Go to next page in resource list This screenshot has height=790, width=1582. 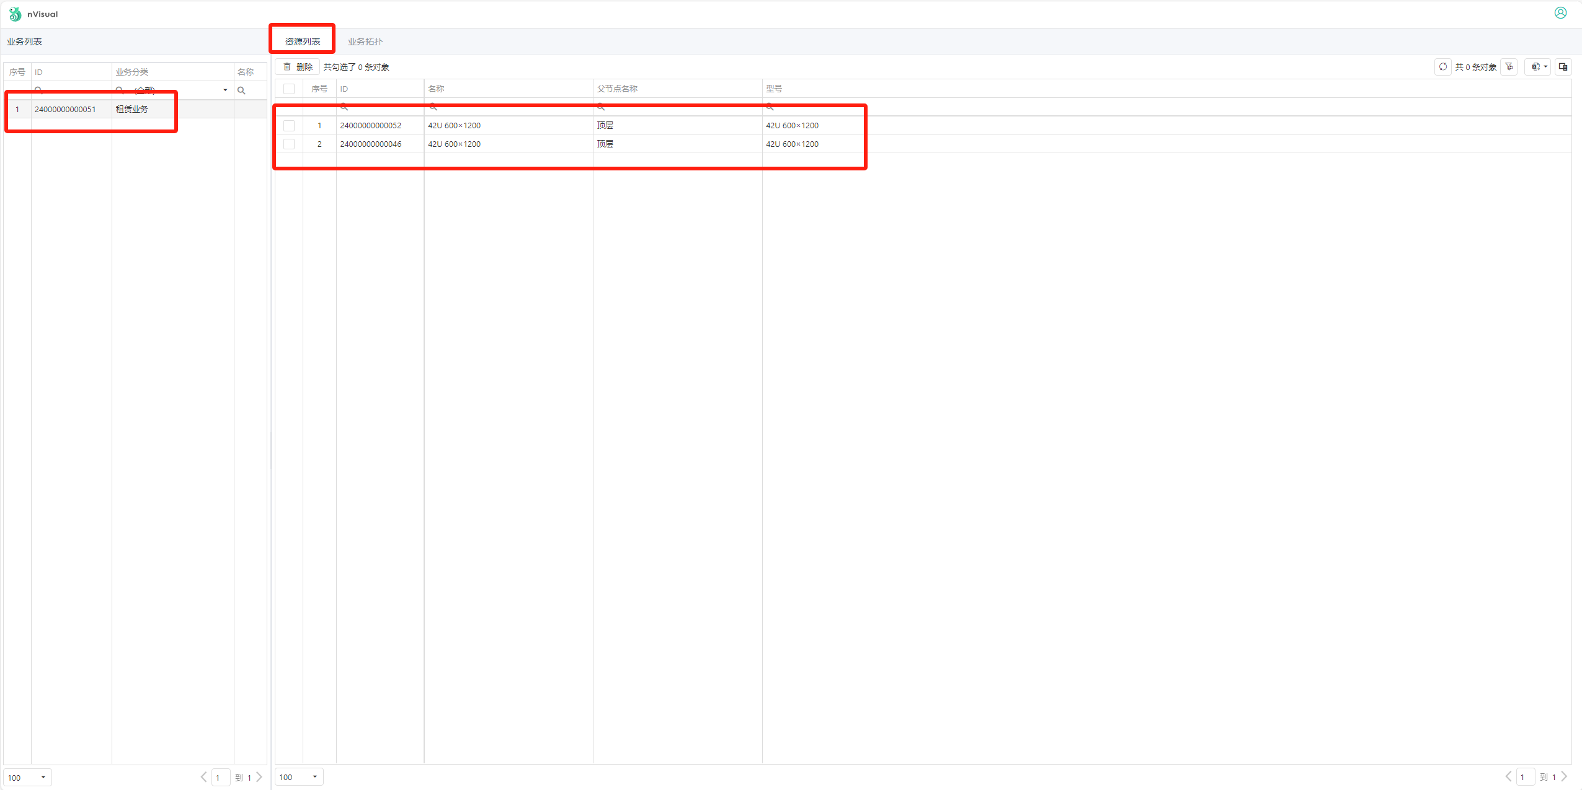click(x=1565, y=776)
